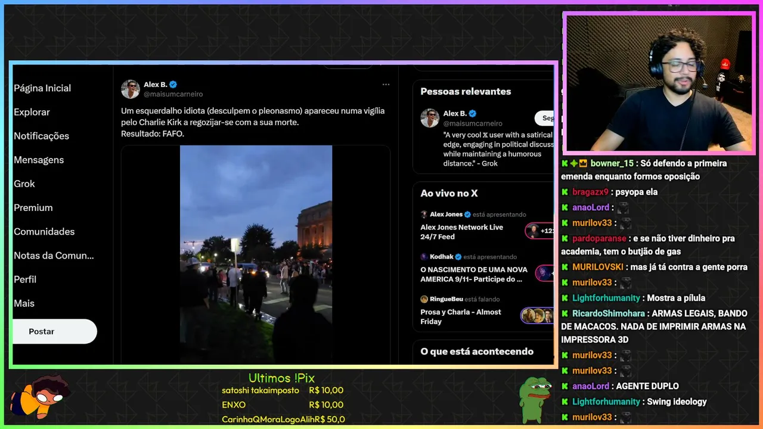Open Notas da Comunidade in sidebar
The image size is (763, 429).
[x=54, y=255]
